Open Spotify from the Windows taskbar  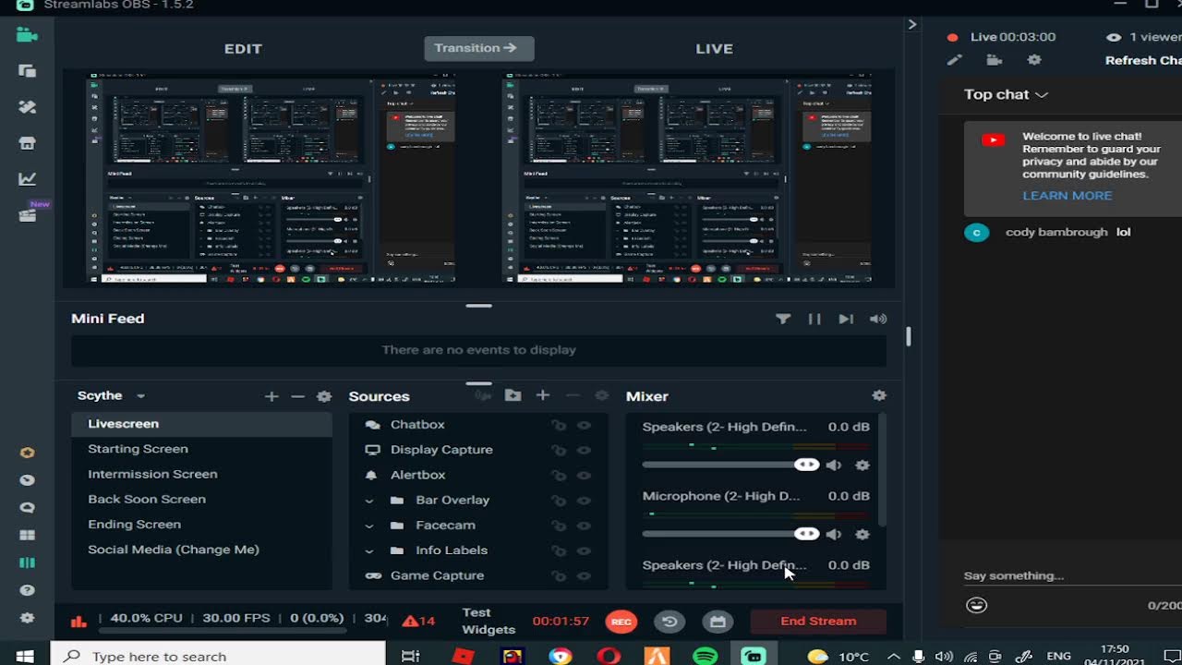[705, 657]
